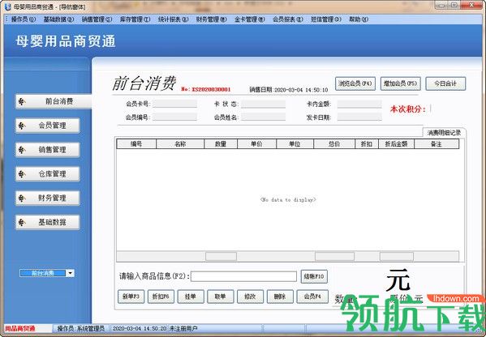This screenshot has width=486, height=337.
Task: Click the 名称 column header
Action: tap(180, 144)
